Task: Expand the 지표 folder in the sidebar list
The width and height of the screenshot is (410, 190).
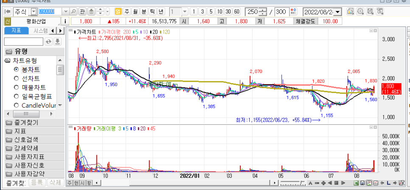Action: (x=34, y=131)
